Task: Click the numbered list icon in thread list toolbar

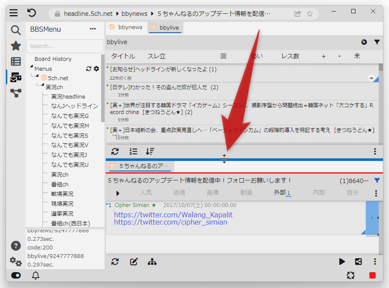Action: (x=133, y=151)
